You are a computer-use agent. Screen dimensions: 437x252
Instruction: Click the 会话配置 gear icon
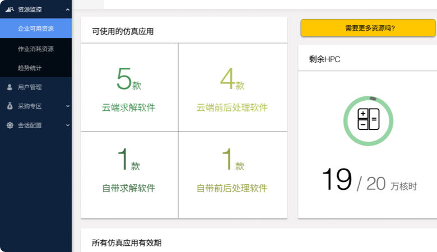tap(10, 125)
